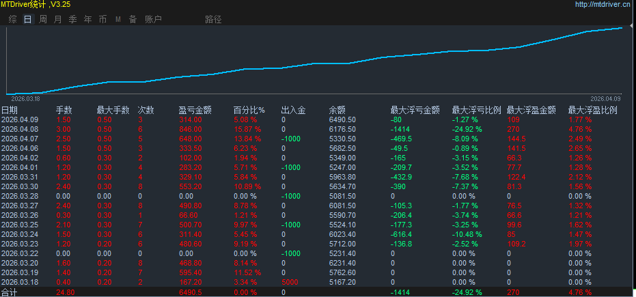The height and width of the screenshot is (297, 636).
Task: Click the 余额 column header
Action: 337,110
